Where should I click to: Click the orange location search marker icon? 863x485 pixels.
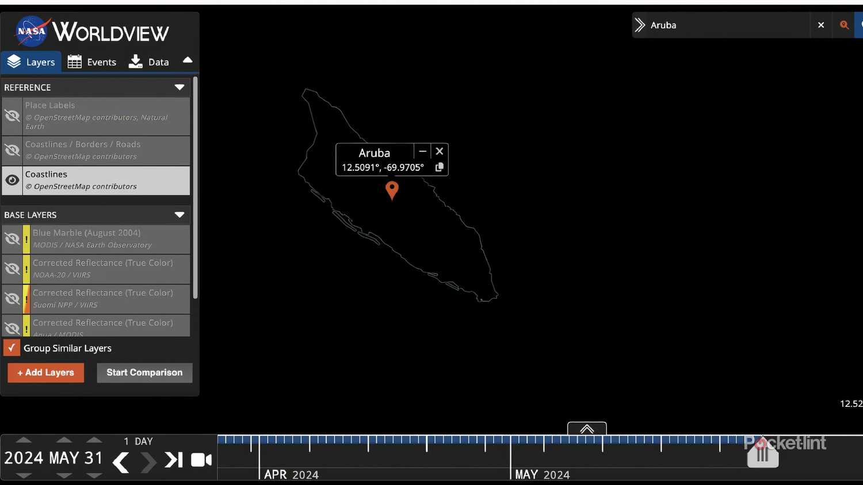[844, 25]
